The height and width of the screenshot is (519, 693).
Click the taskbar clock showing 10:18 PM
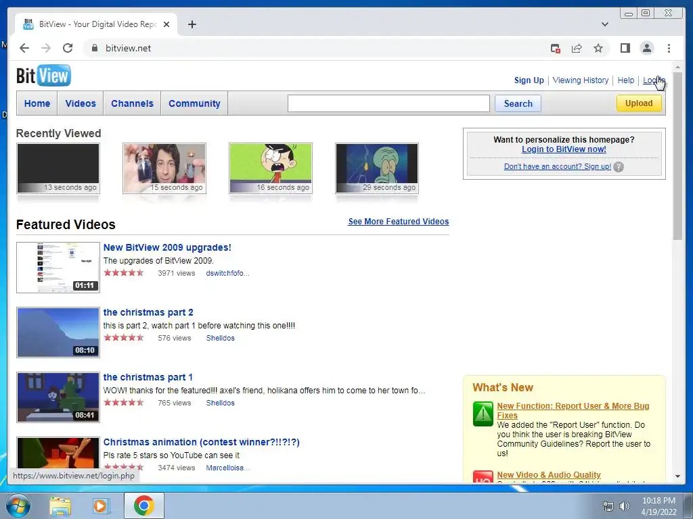(658, 505)
